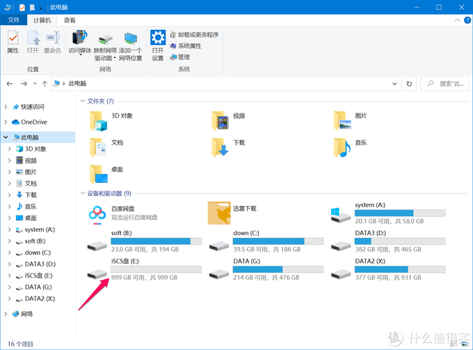The image size is (473, 350).
Task: Open the ribbon help question icon
Action: point(467,20)
